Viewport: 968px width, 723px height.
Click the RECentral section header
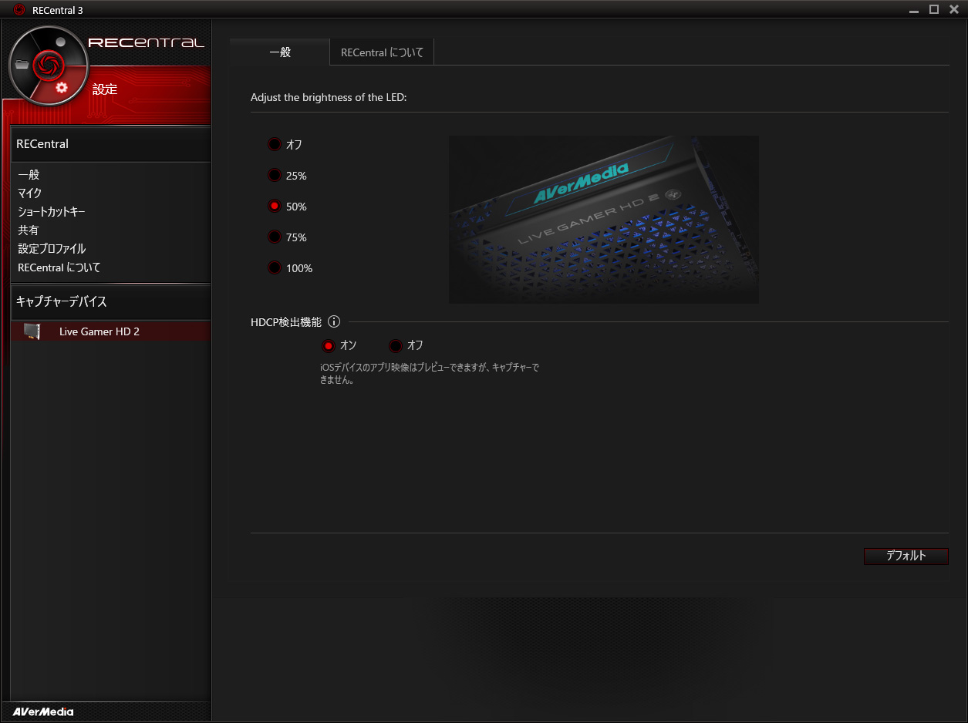(110, 144)
